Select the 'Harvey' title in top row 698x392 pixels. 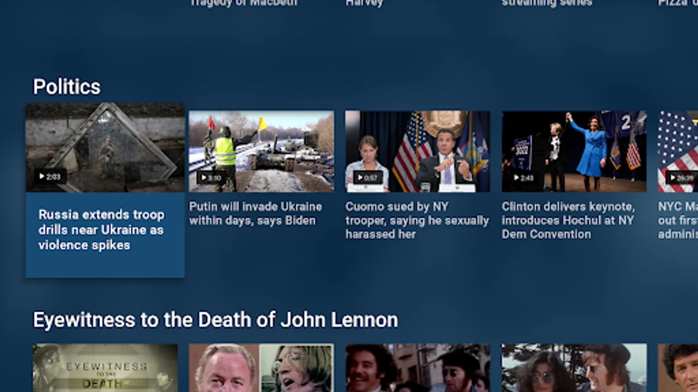[x=364, y=3]
